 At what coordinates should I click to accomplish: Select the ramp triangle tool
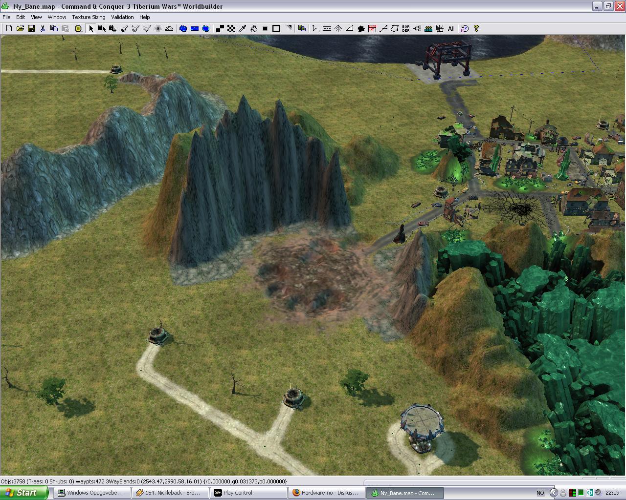(x=350, y=29)
